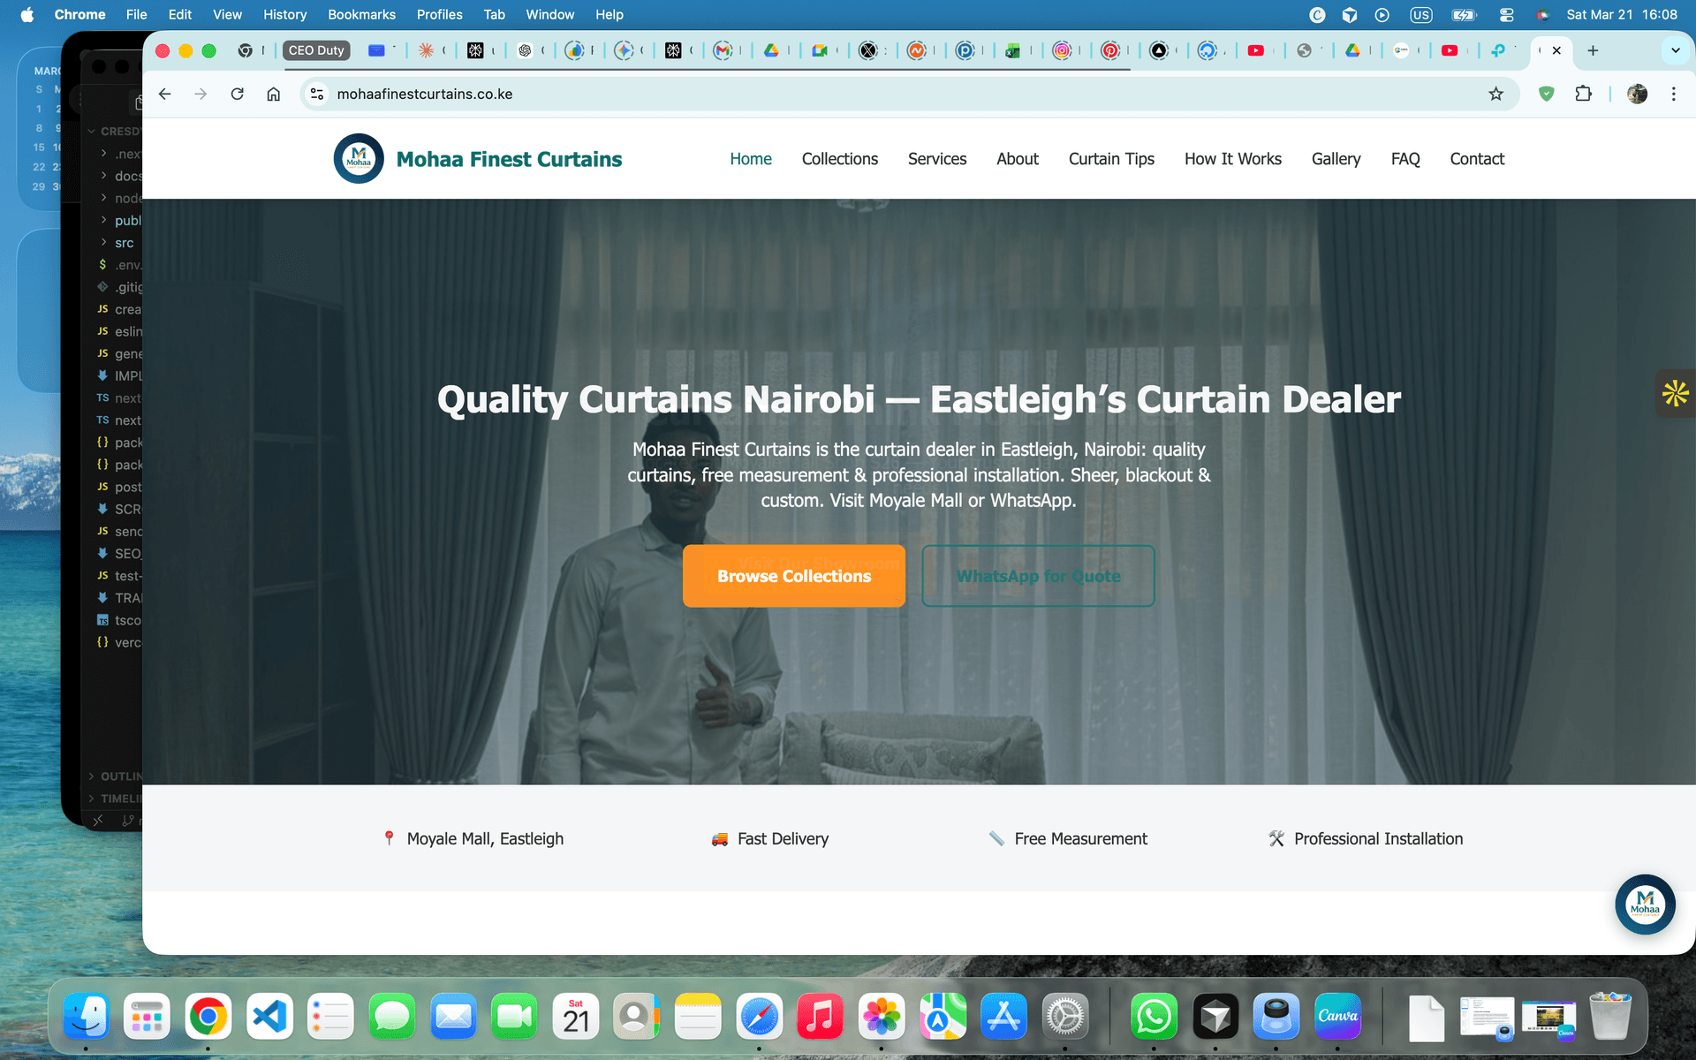Image resolution: width=1696 pixels, height=1060 pixels.
Task: Switch to the Google Meet browser tab
Action: pyautogui.click(x=820, y=50)
